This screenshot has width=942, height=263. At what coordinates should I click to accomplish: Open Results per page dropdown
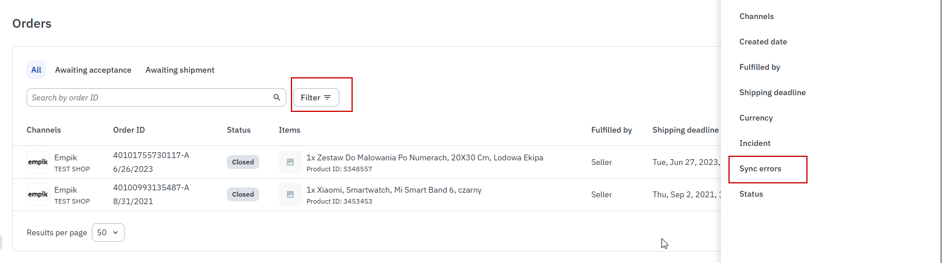click(108, 232)
